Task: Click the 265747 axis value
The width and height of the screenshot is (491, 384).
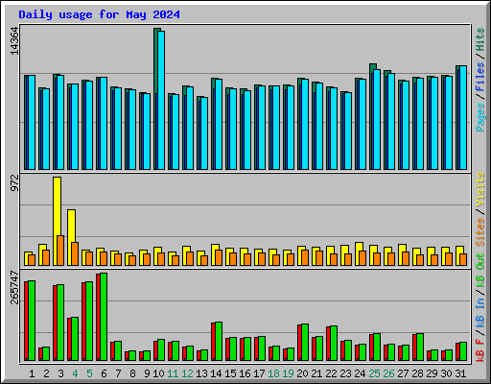Action: pyautogui.click(x=14, y=287)
